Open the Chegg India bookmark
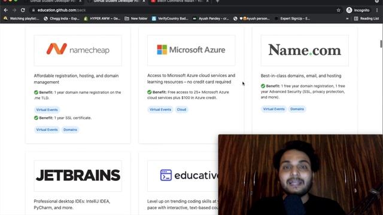The image size is (383, 215). [62, 19]
